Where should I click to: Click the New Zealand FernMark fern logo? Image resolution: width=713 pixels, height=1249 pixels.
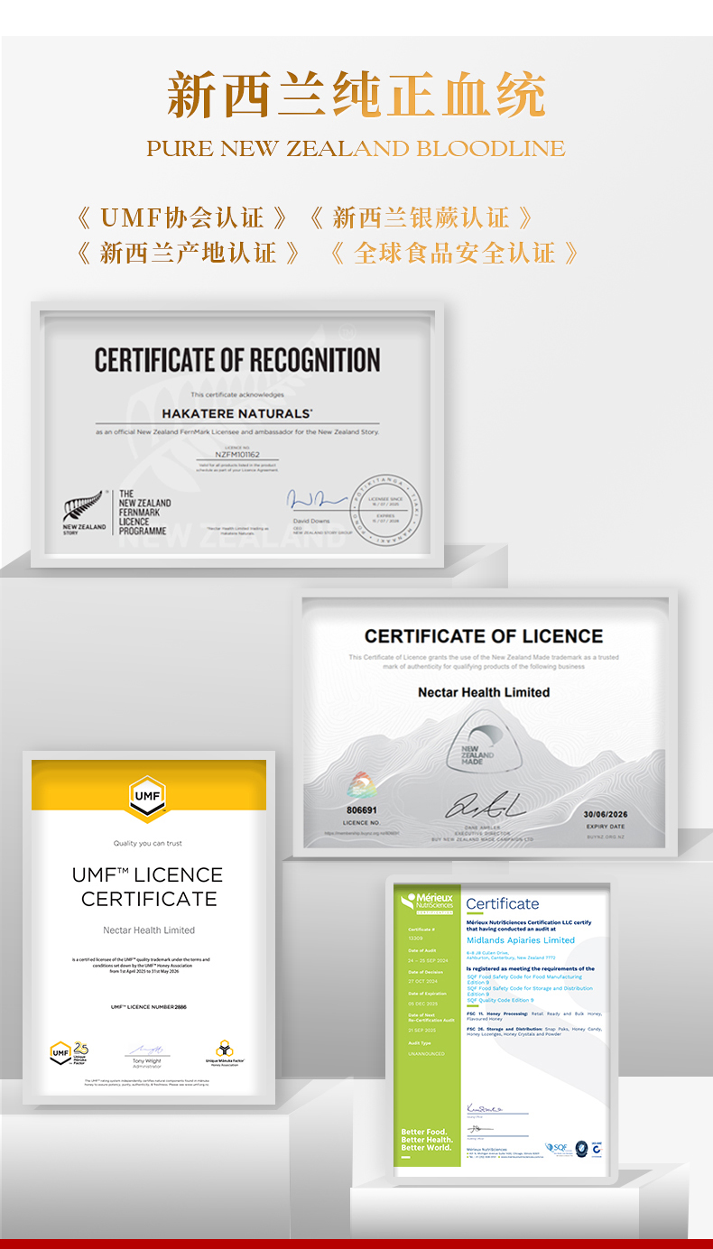[83, 509]
